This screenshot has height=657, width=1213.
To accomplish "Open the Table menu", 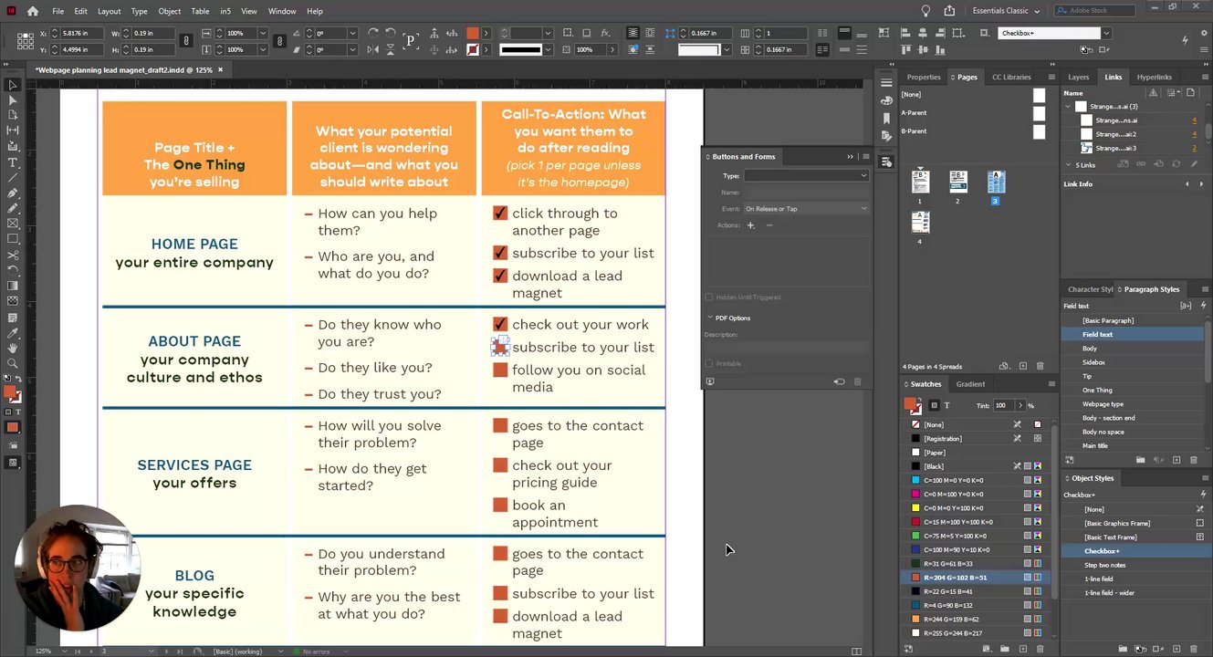I will pos(200,11).
